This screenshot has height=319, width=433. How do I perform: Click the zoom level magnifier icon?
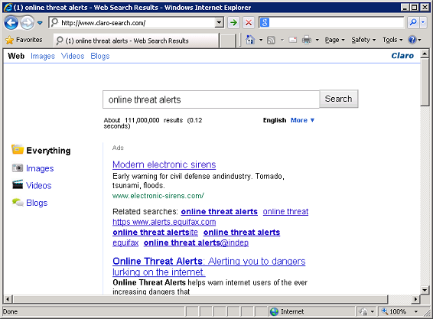(385, 311)
